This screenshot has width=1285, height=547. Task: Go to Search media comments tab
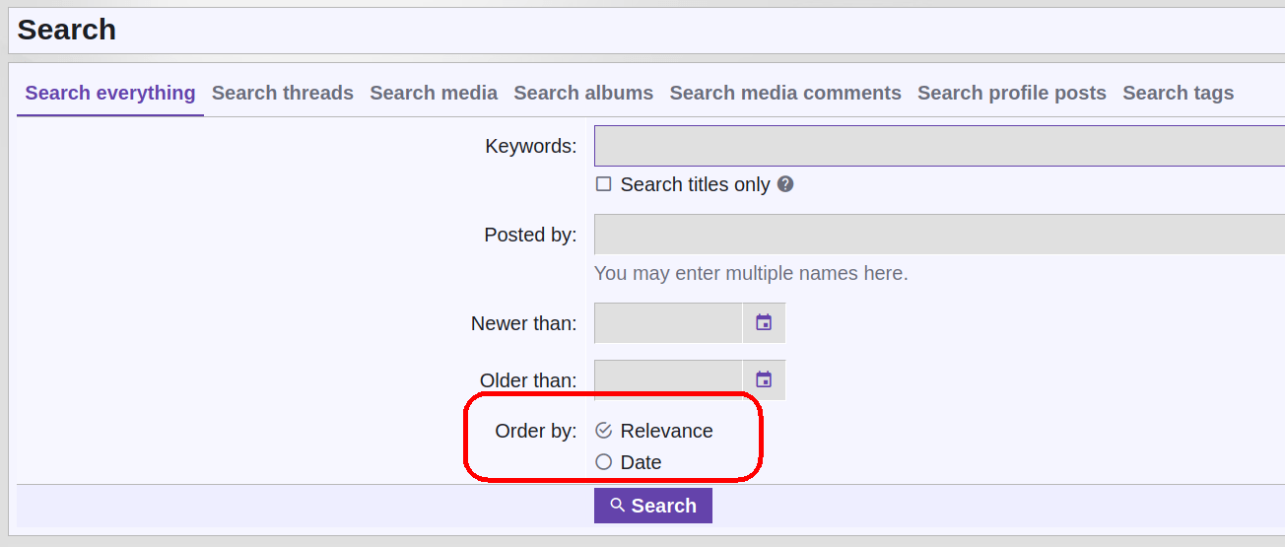(785, 93)
